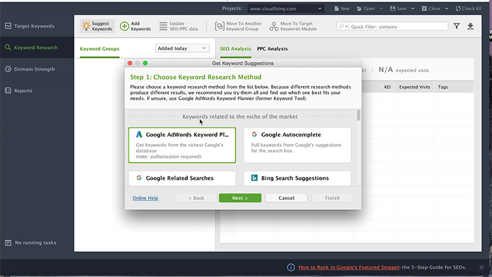This screenshot has width=492, height=277.
Task: Click Suggest Keywords lightbulb button
Action: 97,26
